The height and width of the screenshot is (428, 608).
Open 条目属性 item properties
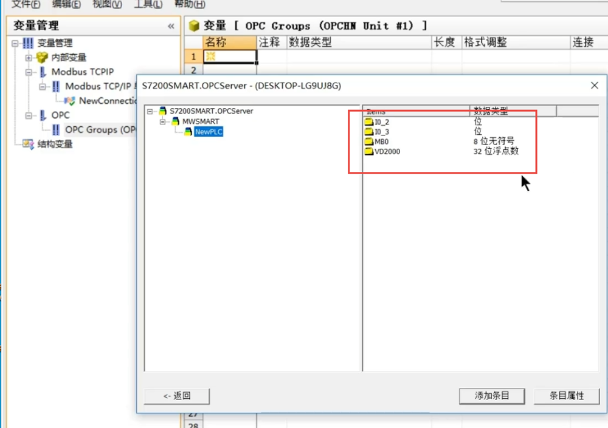tap(567, 396)
